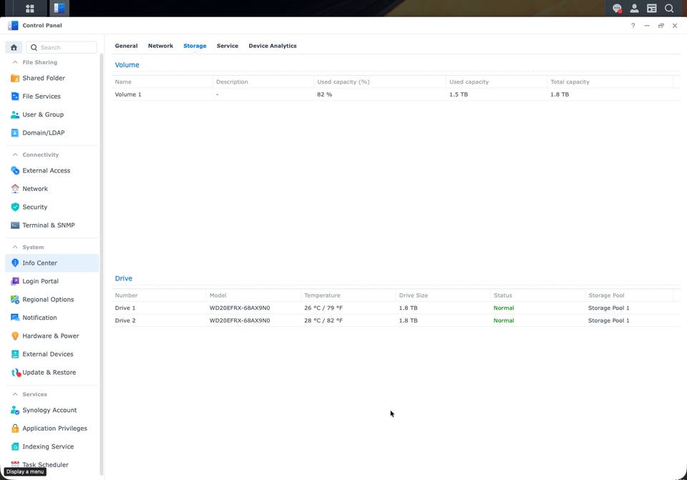
Task: Open File Services settings
Action: (x=52, y=97)
